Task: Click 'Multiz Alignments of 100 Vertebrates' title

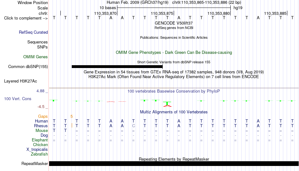Action: [174, 112]
